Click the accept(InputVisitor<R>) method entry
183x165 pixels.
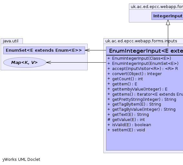pos(143,69)
